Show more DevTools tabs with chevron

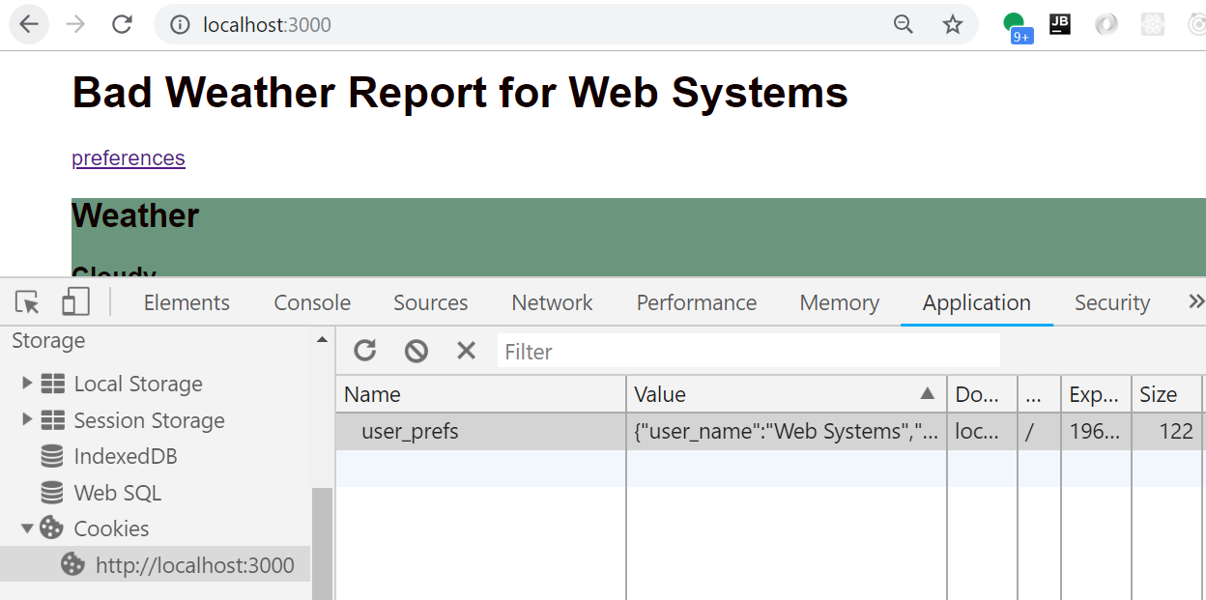click(x=1195, y=302)
